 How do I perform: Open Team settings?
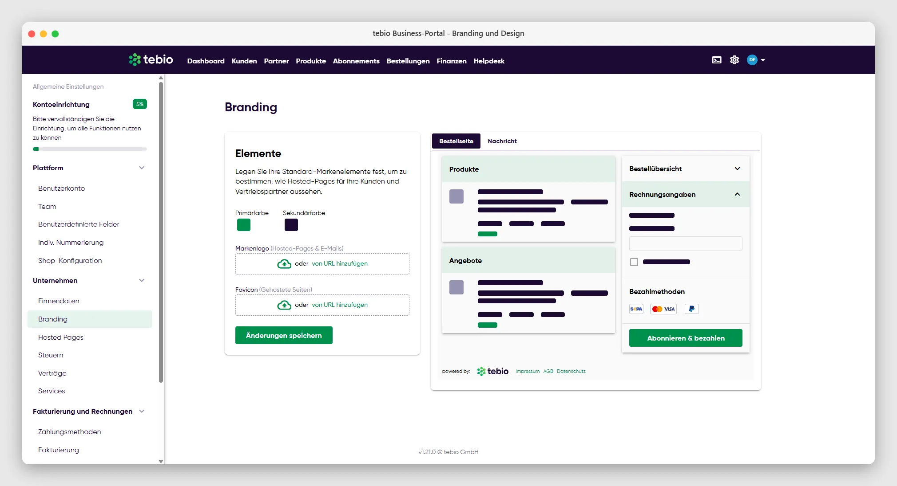click(47, 207)
